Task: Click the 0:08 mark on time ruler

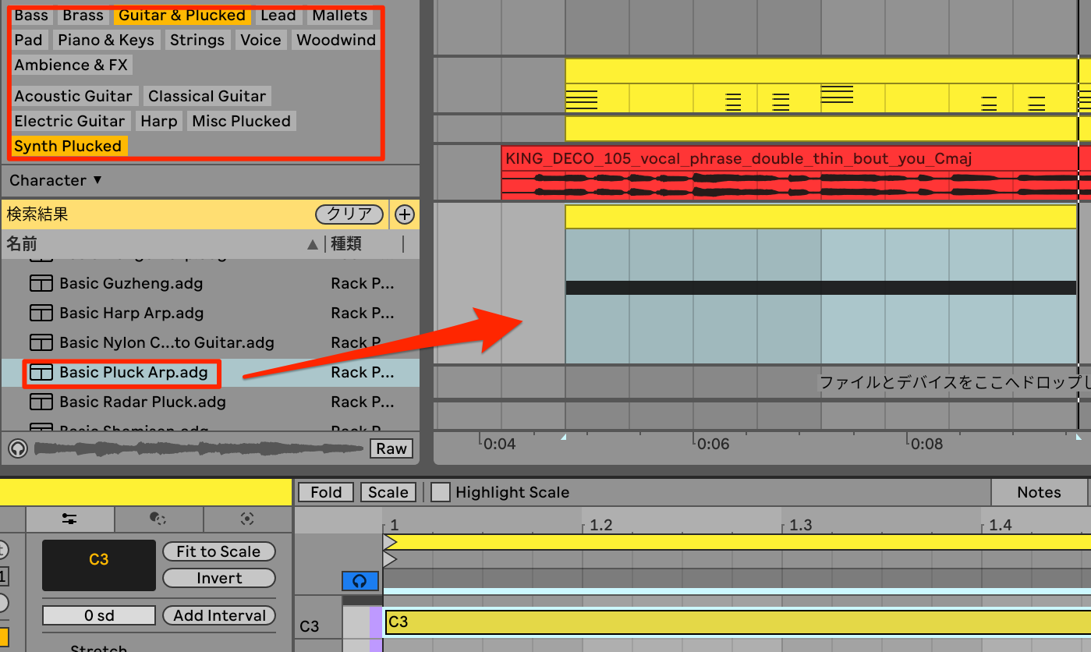Action: click(926, 444)
